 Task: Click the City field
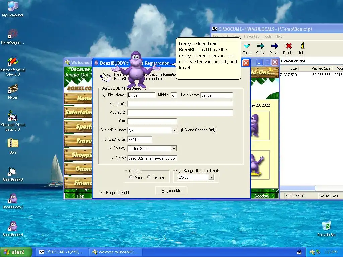coord(152,121)
